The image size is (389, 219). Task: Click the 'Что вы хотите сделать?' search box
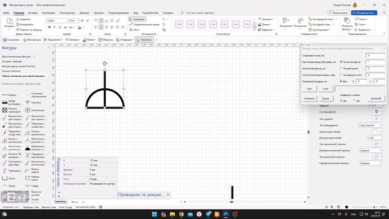tap(200, 13)
